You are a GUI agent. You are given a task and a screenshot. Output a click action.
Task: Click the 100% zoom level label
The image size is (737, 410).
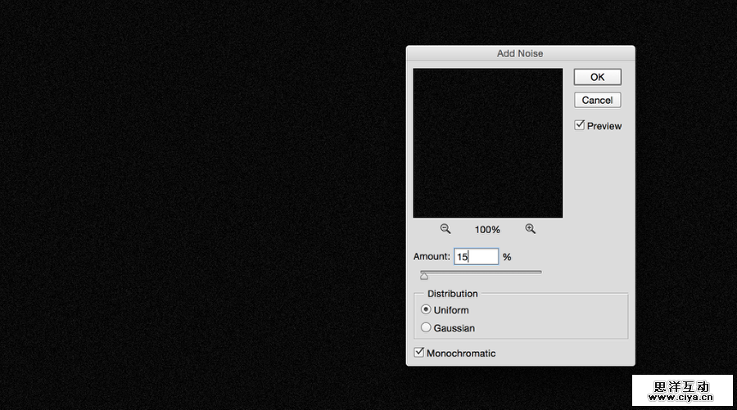click(x=487, y=230)
